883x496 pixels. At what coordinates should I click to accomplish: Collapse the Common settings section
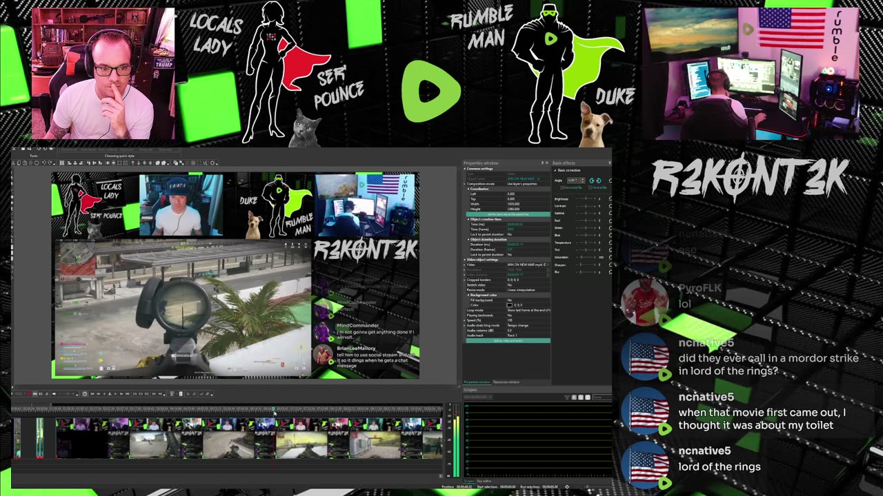(464, 169)
